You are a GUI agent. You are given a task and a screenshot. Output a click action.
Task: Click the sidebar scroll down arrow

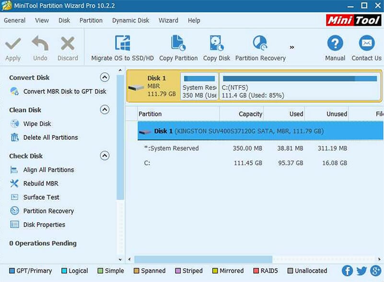[x=120, y=259]
